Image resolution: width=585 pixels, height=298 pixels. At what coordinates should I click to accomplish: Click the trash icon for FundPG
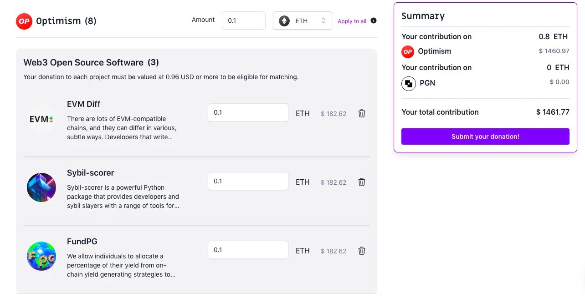362,251
